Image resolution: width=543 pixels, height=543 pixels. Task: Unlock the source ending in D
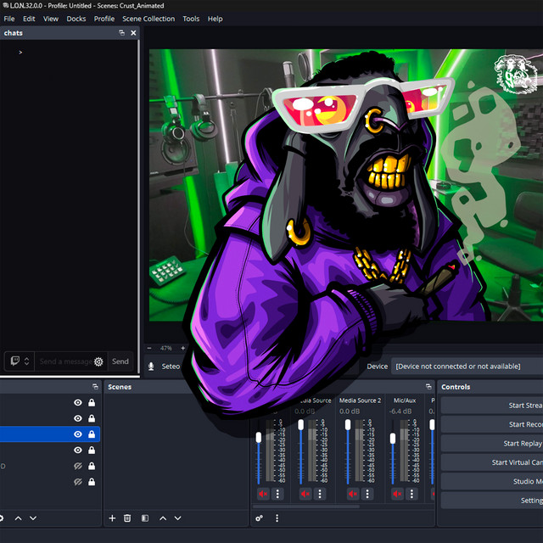pyautogui.click(x=92, y=466)
